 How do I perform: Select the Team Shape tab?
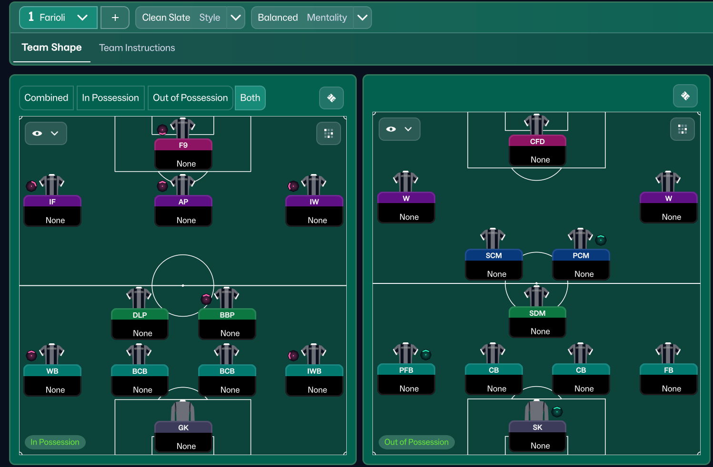51,48
